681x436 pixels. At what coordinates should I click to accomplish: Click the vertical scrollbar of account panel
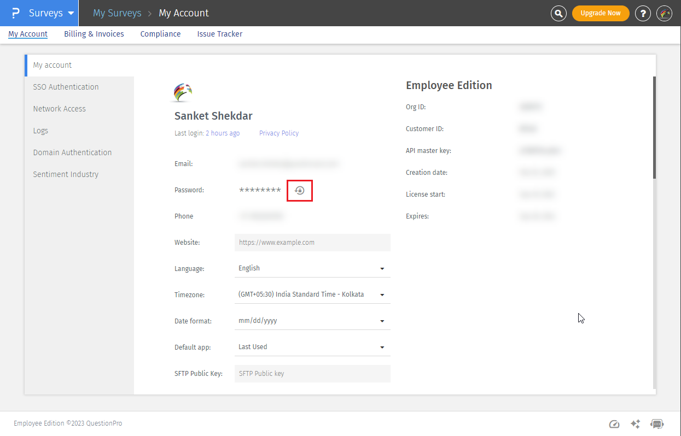pyautogui.click(x=654, y=128)
